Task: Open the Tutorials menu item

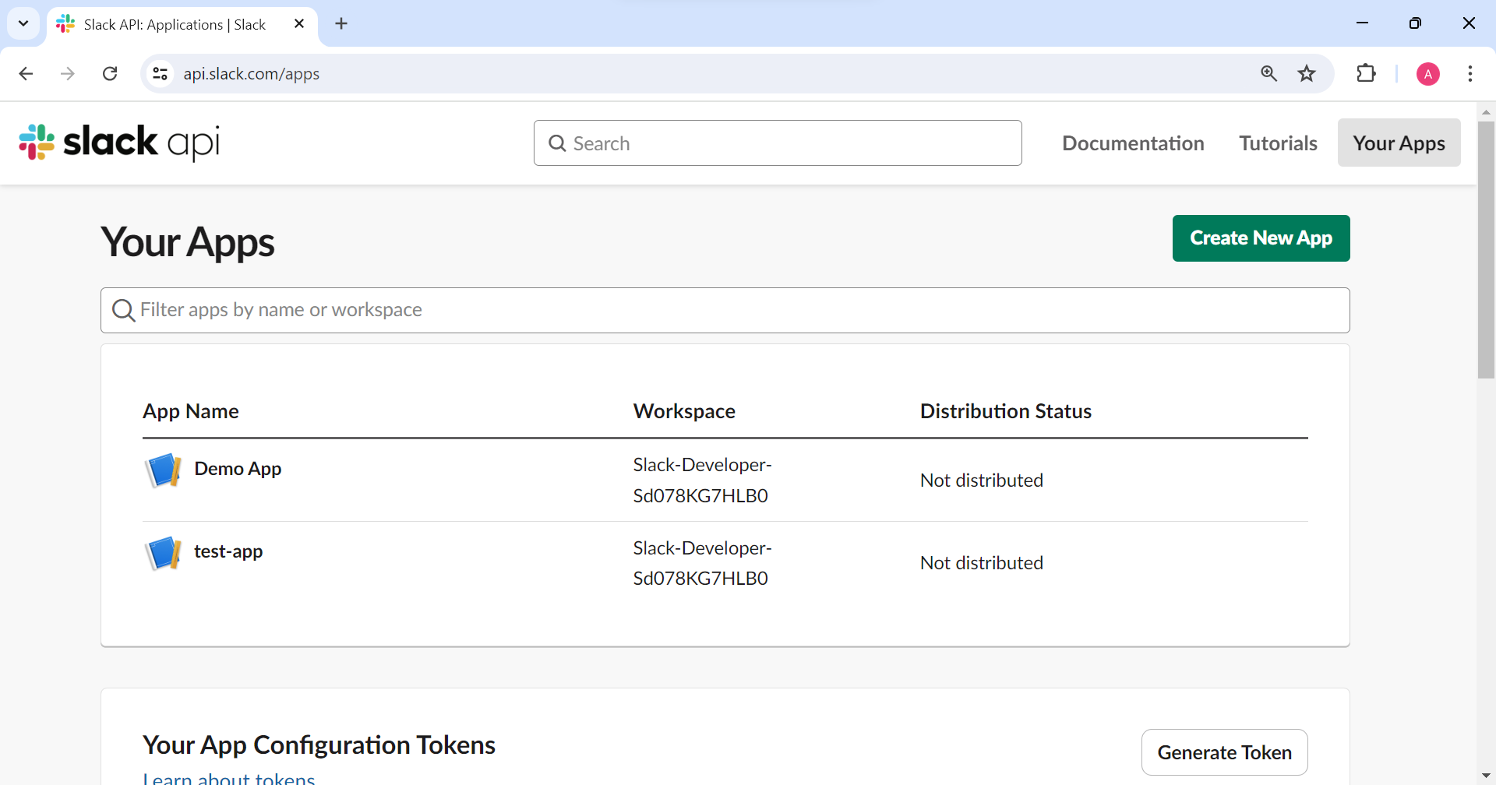Action: point(1278,143)
